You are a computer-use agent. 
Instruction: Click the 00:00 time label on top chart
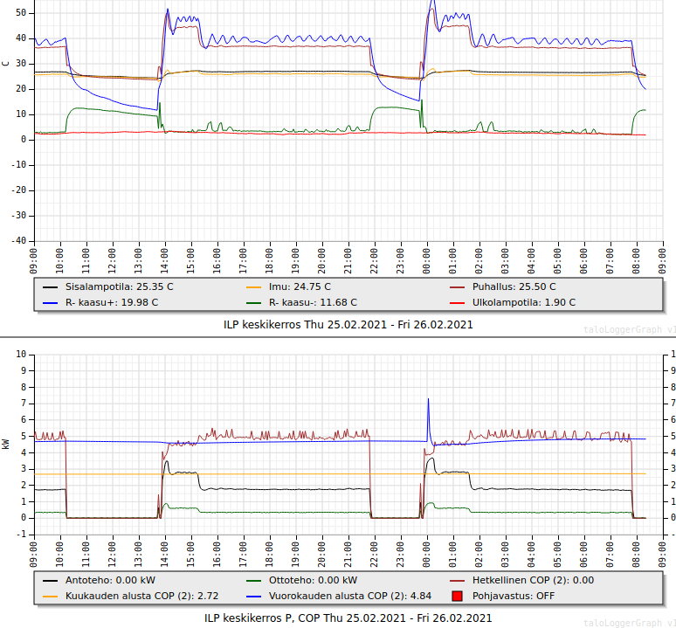[x=427, y=260]
